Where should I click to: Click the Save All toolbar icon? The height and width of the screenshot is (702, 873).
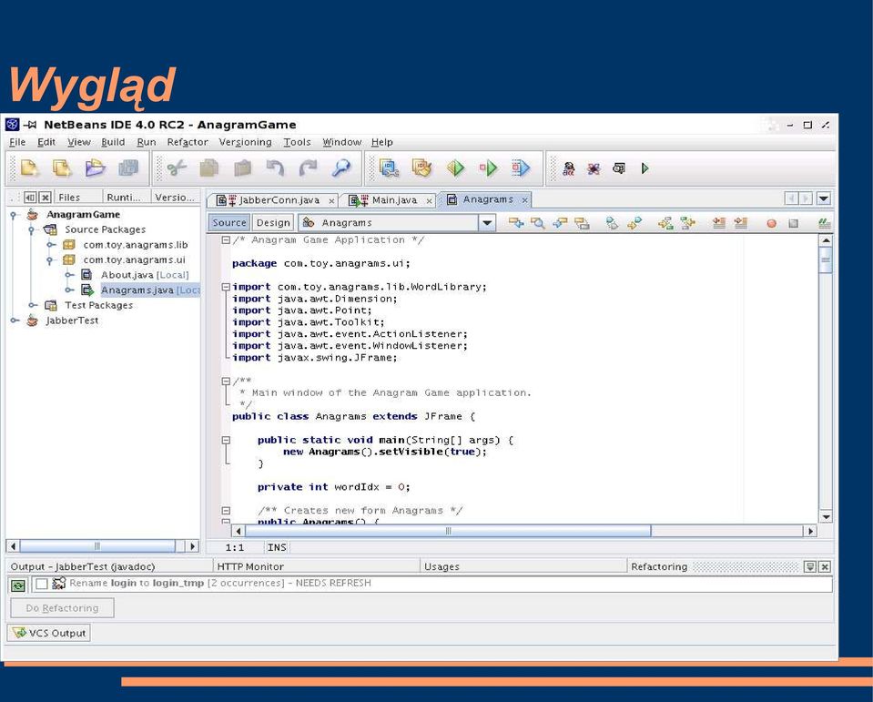(128, 168)
